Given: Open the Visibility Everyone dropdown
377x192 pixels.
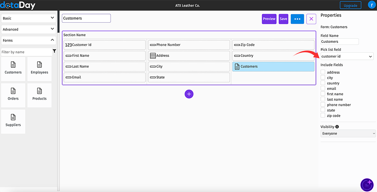Looking at the screenshot, I should pos(348,133).
